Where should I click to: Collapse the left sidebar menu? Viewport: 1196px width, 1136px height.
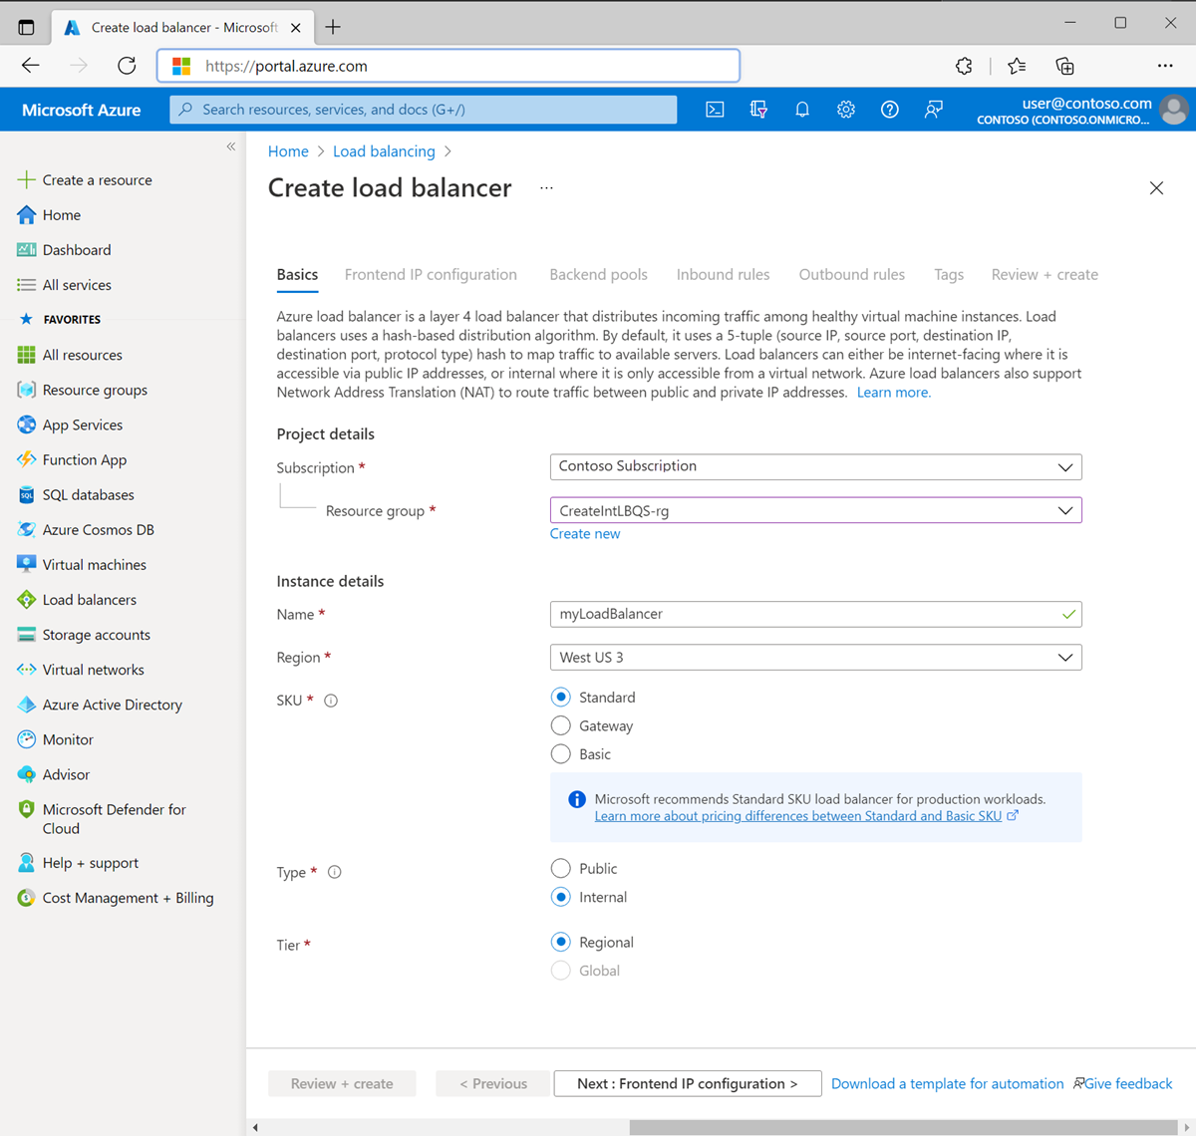click(230, 146)
